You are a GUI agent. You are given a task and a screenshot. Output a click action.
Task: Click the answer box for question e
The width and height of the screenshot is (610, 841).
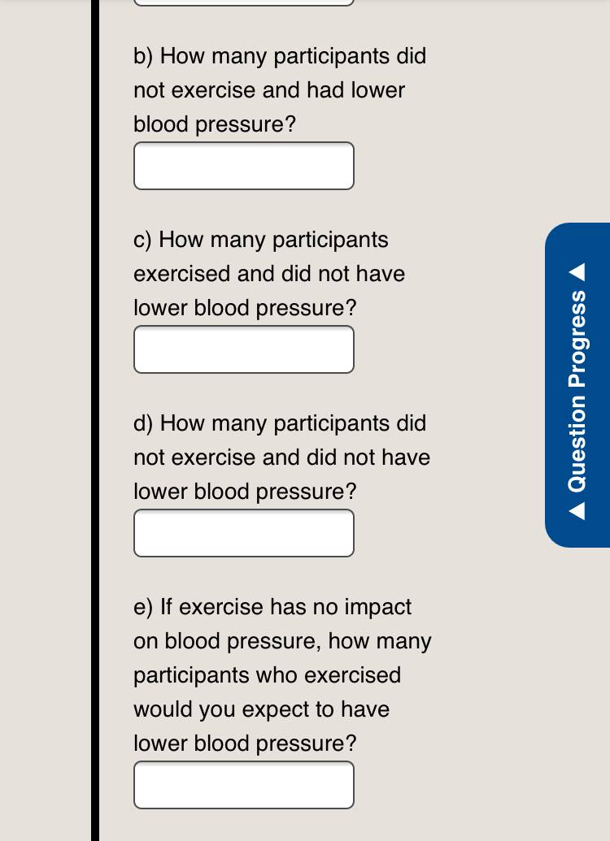[x=244, y=785]
